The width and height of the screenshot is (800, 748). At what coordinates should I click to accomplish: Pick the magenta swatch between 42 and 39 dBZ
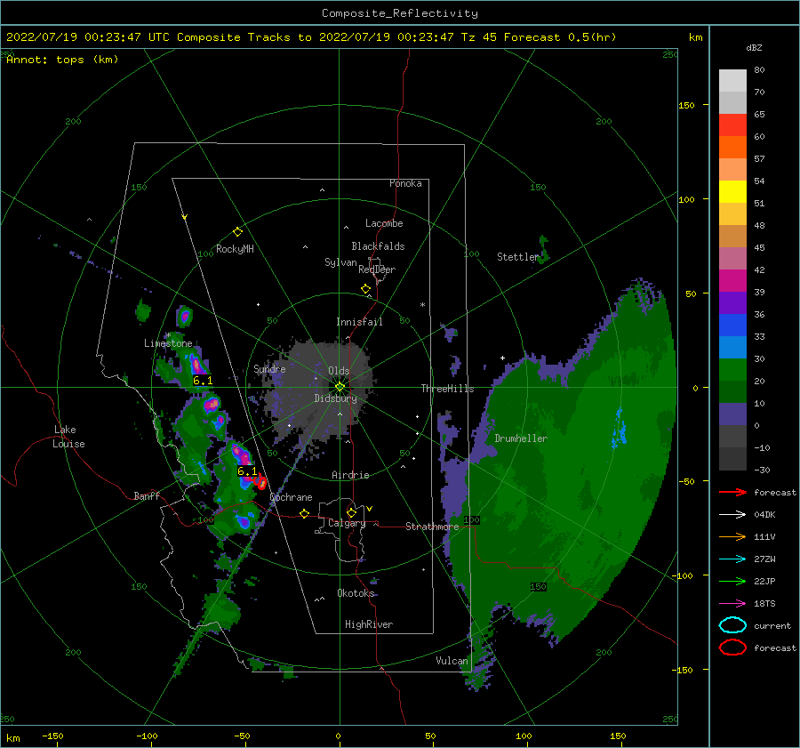[x=732, y=281]
